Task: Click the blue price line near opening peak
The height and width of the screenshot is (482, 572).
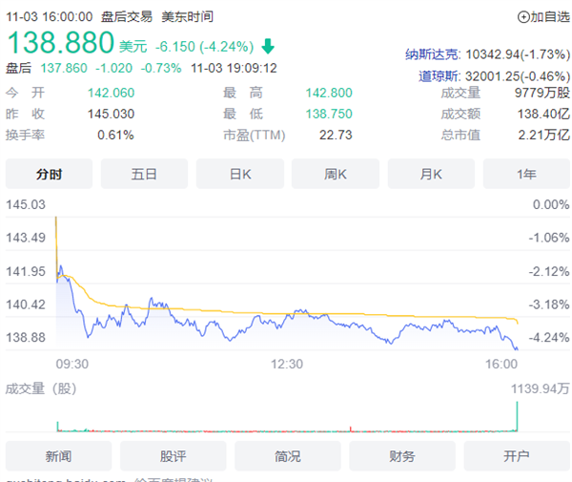Action: coord(61,267)
